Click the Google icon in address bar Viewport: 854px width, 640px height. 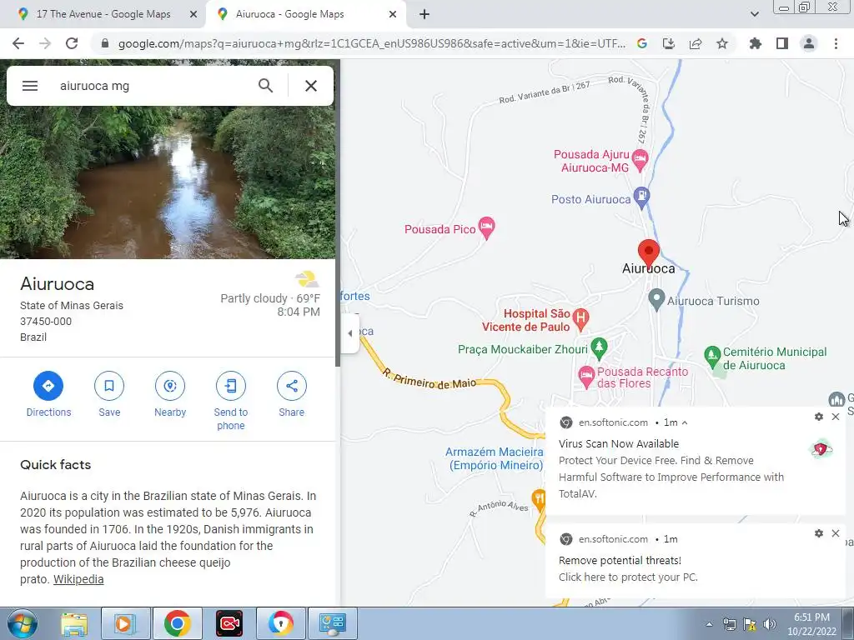point(642,43)
